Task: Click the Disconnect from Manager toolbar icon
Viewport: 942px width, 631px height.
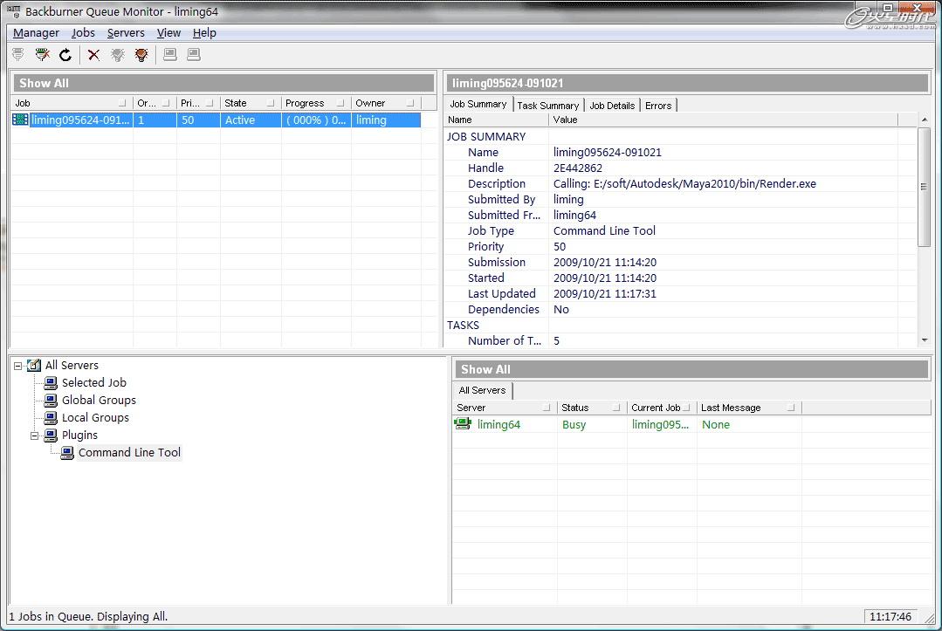Action: click(x=42, y=55)
